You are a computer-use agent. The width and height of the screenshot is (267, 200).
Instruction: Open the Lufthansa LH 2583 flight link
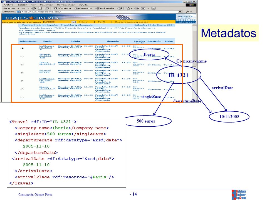click(47, 96)
